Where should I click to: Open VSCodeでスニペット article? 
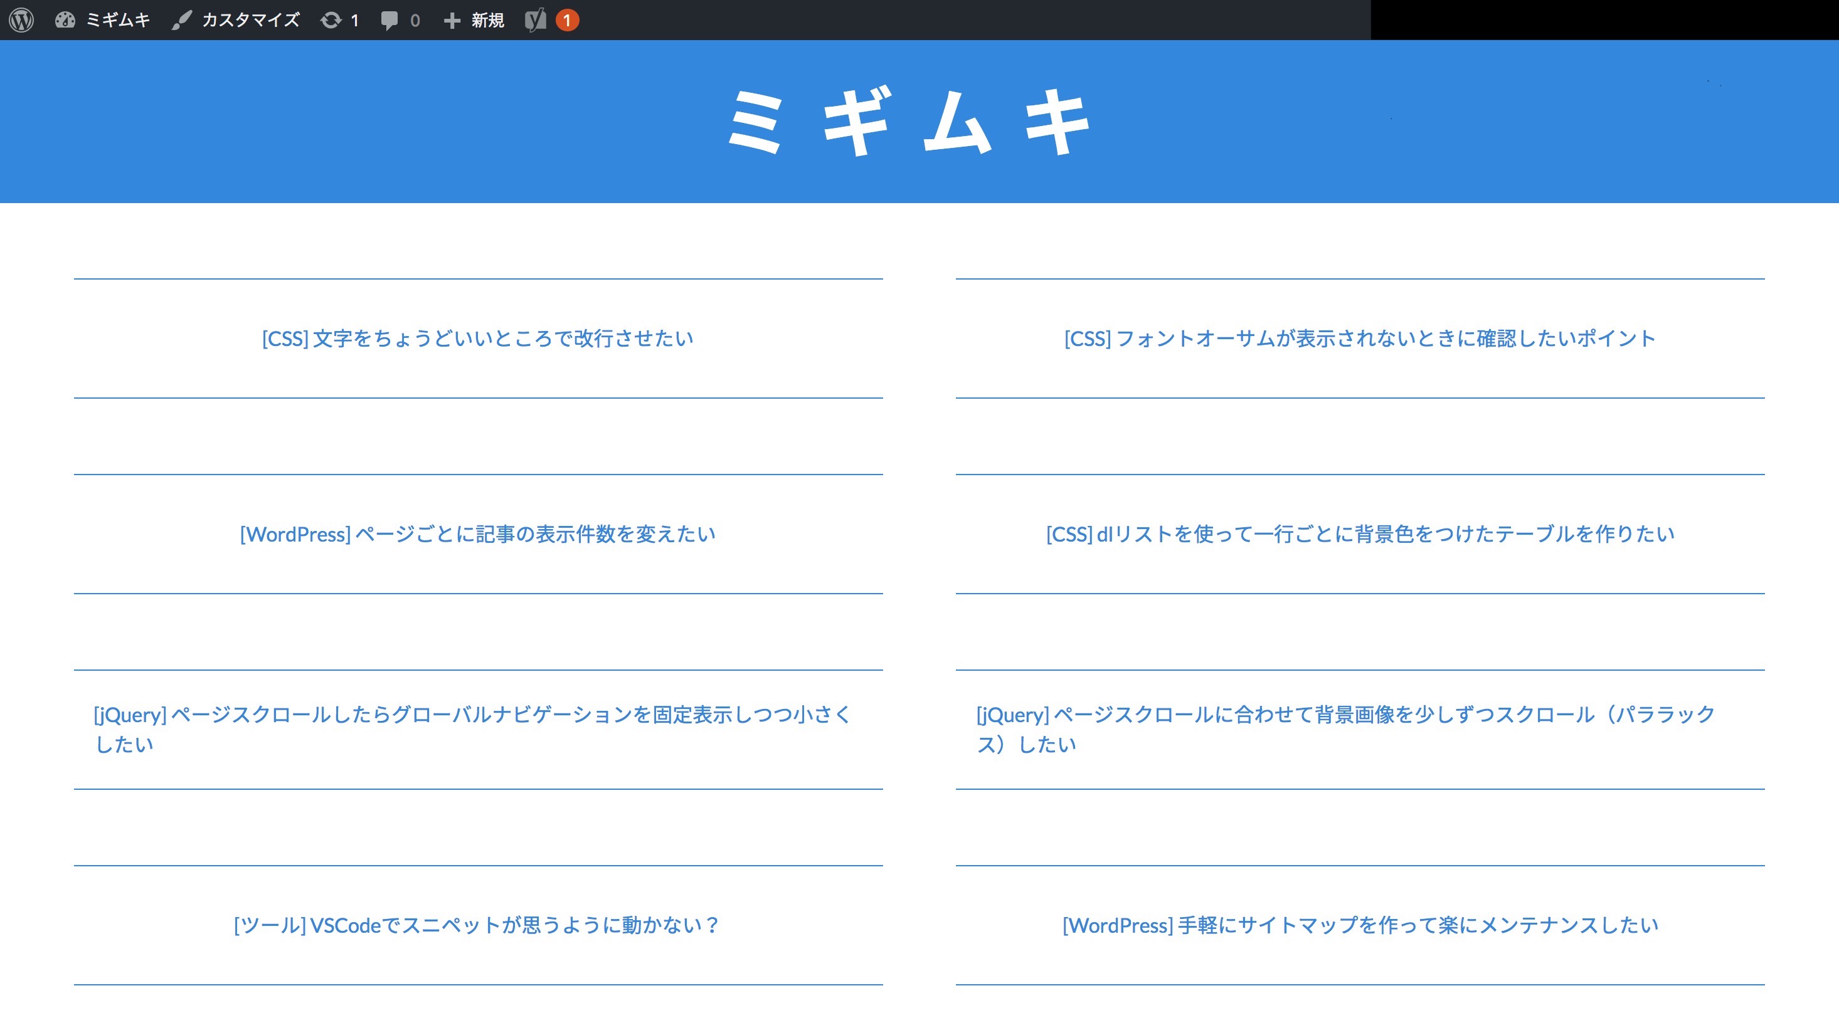(x=477, y=925)
